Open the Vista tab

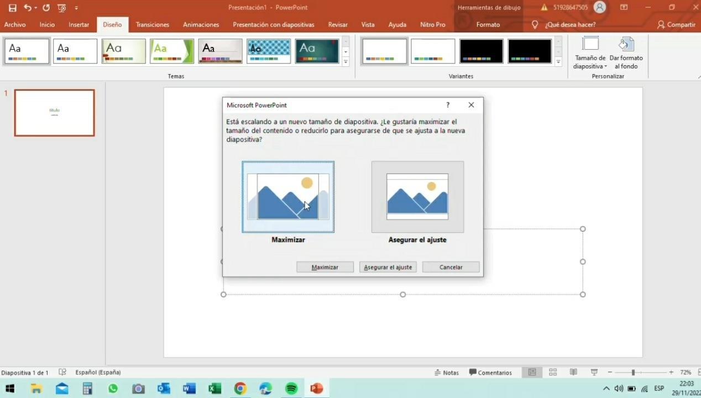tap(368, 25)
